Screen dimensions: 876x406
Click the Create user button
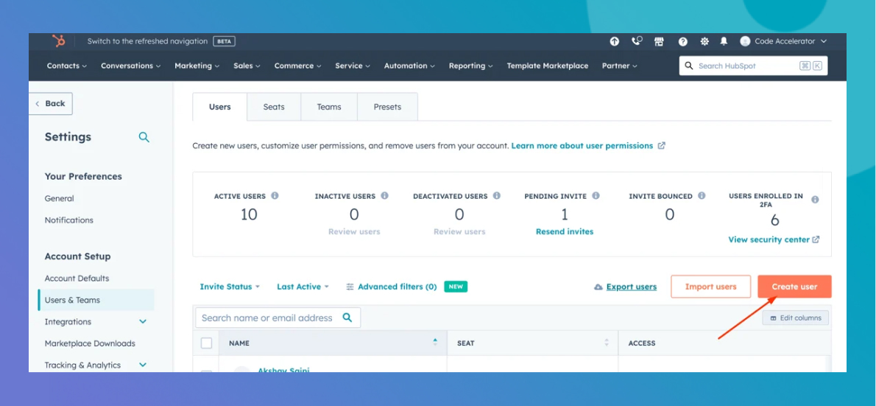click(794, 287)
